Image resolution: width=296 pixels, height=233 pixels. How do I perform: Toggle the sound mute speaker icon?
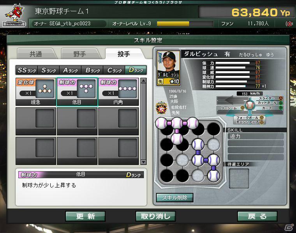click(289, 24)
